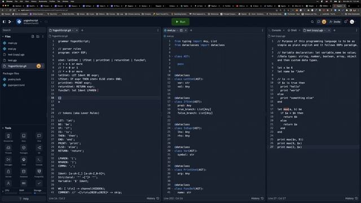Image resolution: width=361 pixels, height=203 pixels.
Task: Expand the yogeshscript repl name dropdown
Action: point(41,21)
